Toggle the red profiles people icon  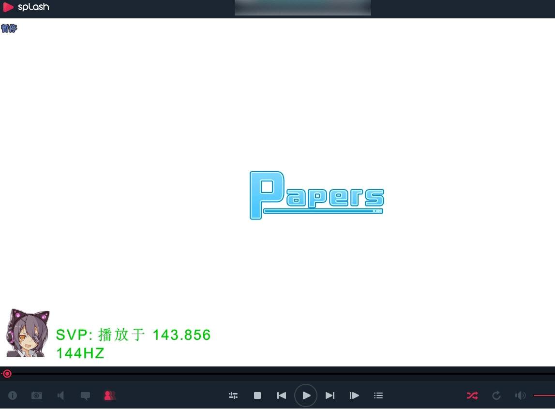click(x=110, y=395)
